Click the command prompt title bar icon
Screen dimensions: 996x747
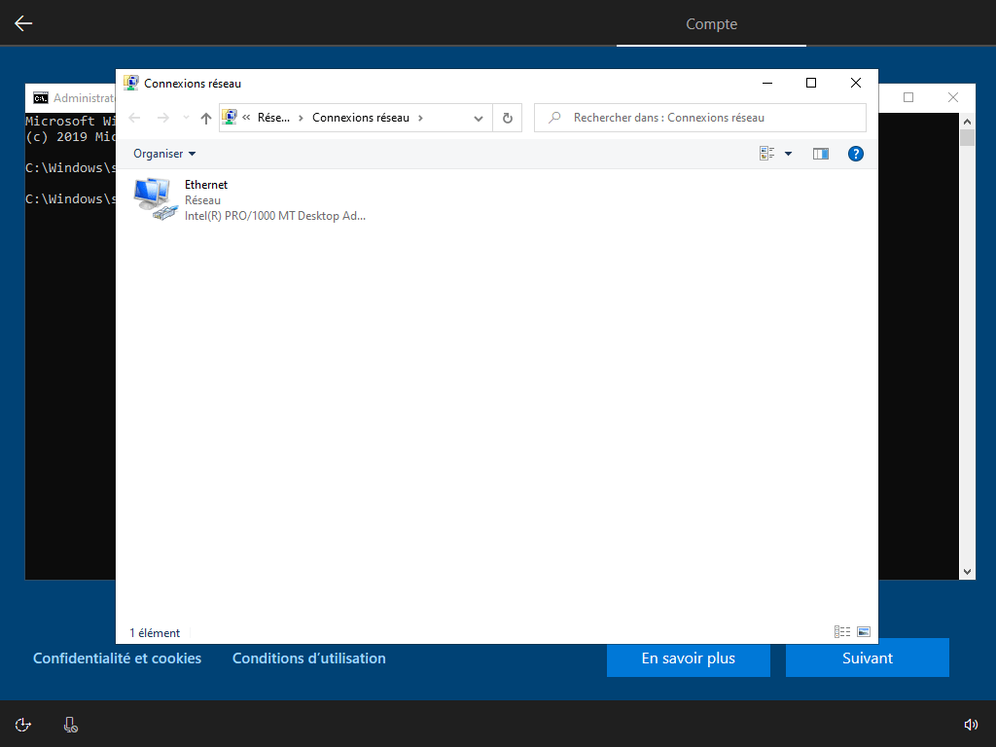click(41, 98)
